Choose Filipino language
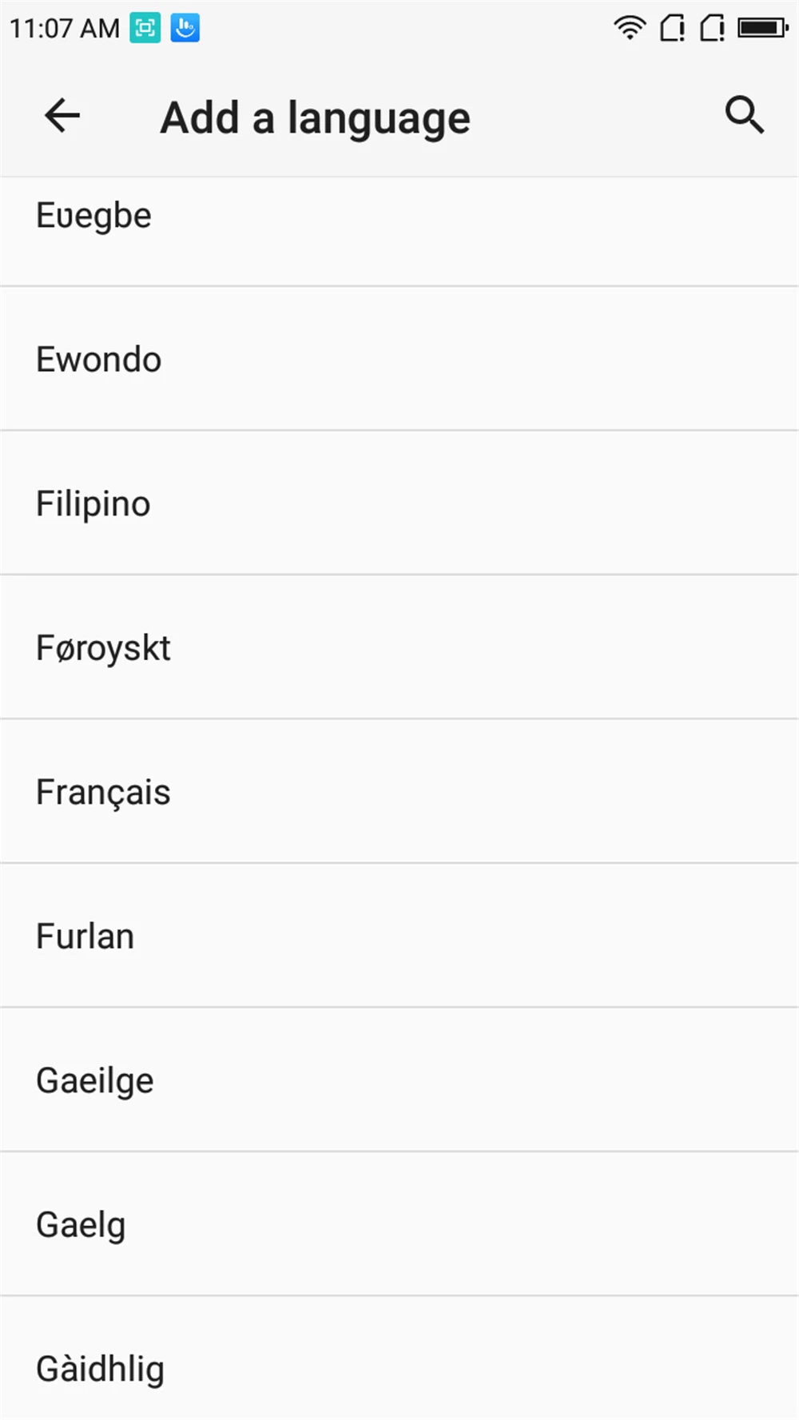This screenshot has height=1420, width=799. pyautogui.click(x=399, y=503)
